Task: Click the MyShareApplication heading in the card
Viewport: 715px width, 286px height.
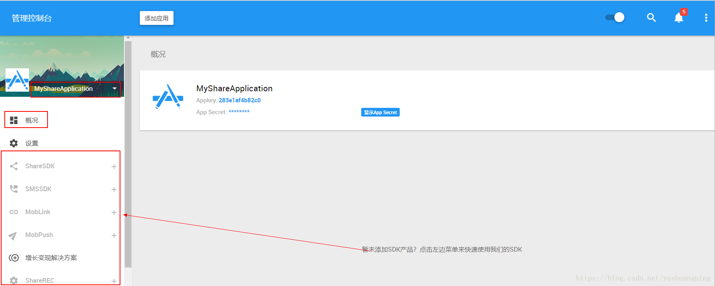Action: 235,88
